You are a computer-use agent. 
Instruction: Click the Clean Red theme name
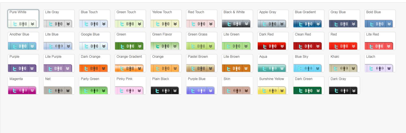pyautogui.click(x=303, y=34)
